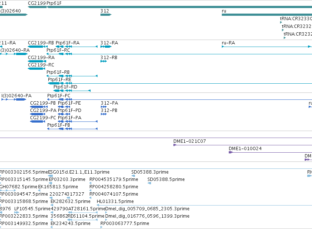Select the Ptp61F-RE transcript label
The height and width of the screenshot is (229, 312).
click(59, 80)
